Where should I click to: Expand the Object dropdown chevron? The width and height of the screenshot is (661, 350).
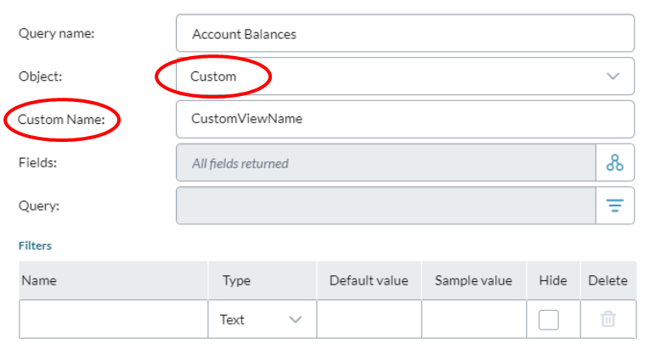[613, 76]
